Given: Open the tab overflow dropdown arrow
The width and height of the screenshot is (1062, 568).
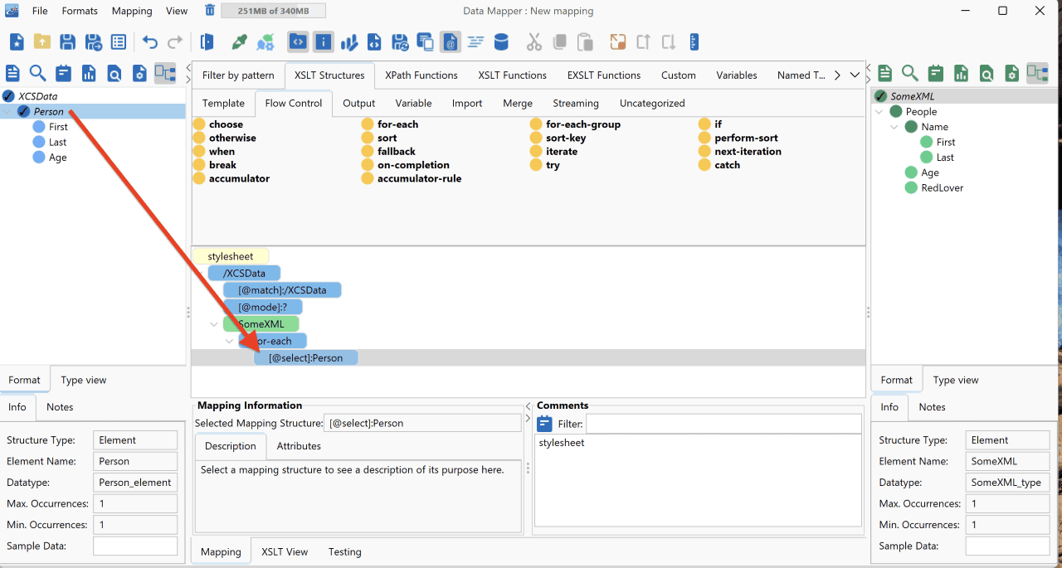Looking at the screenshot, I should 855,75.
